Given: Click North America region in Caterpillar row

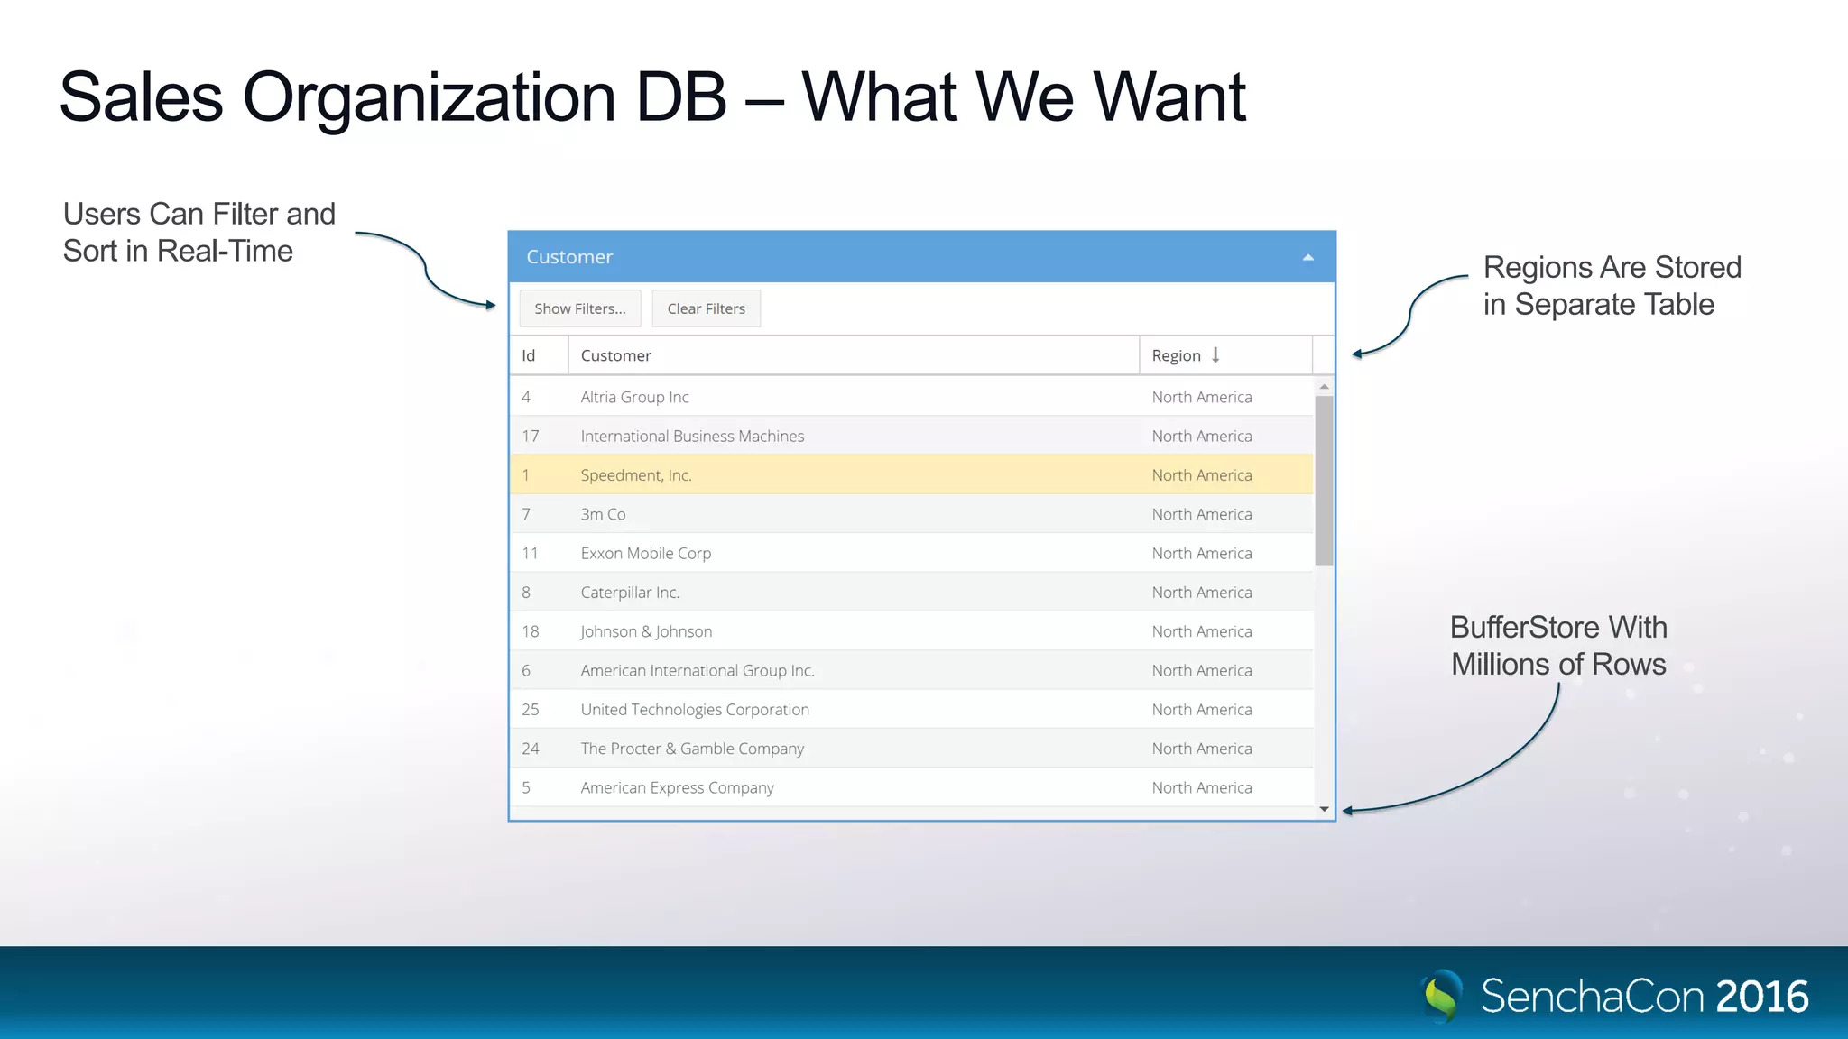Looking at the screenshot, I should click(x=1202, y=593).
